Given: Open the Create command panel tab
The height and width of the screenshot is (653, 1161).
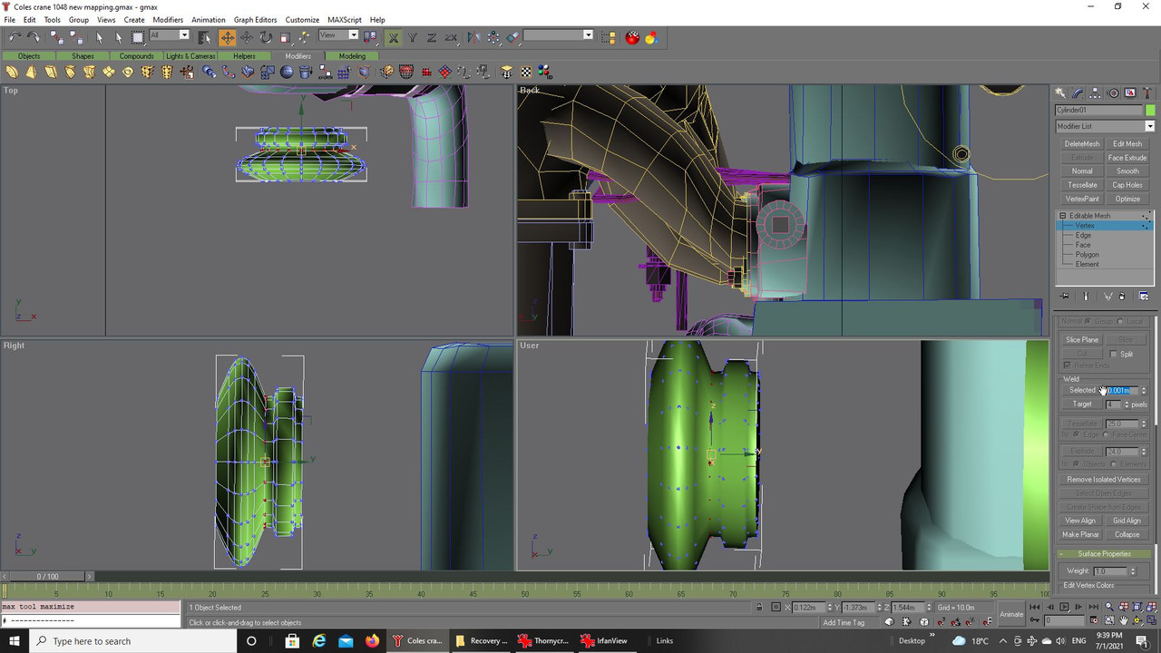Looking at the screenshot, I should (x=1060, y=93).
